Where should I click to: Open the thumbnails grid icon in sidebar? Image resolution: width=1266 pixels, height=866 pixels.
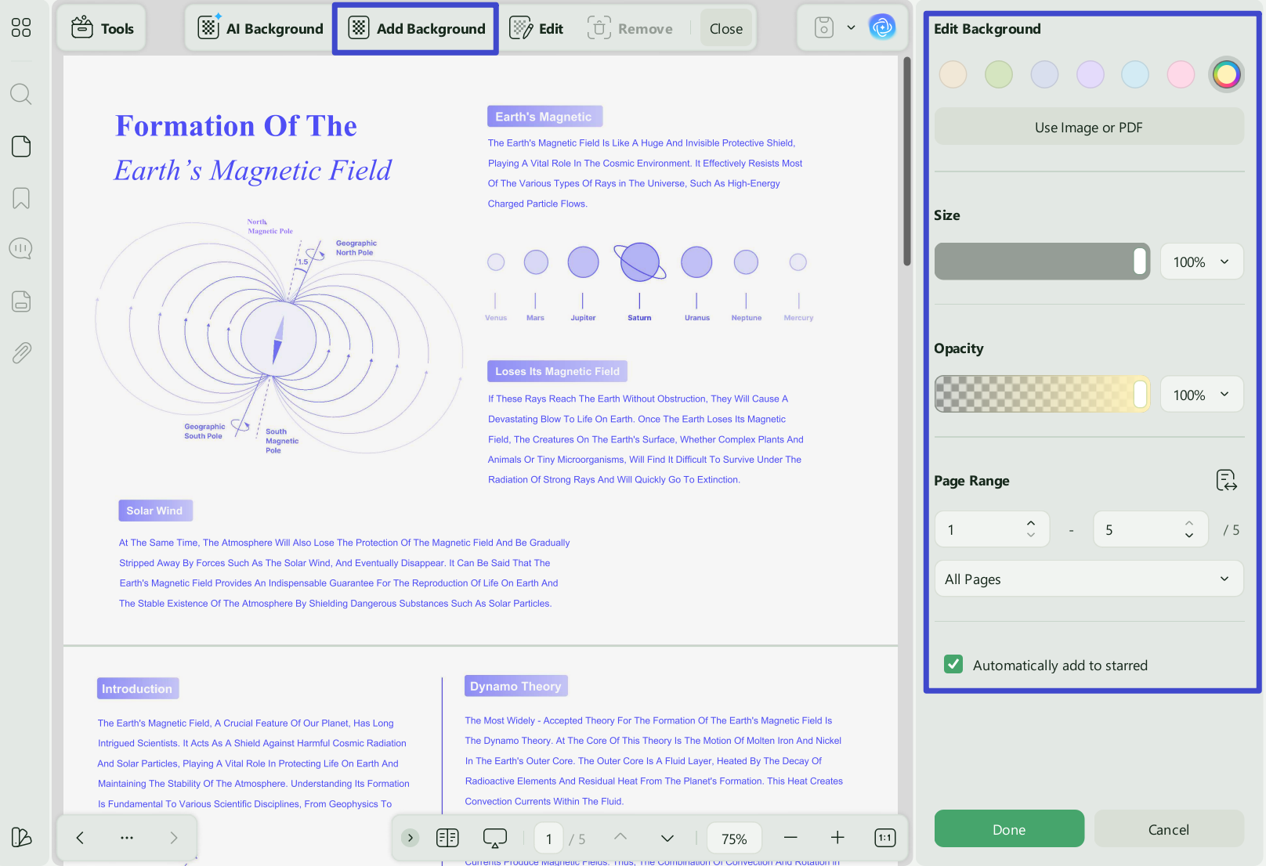click(x=21, y=28)
